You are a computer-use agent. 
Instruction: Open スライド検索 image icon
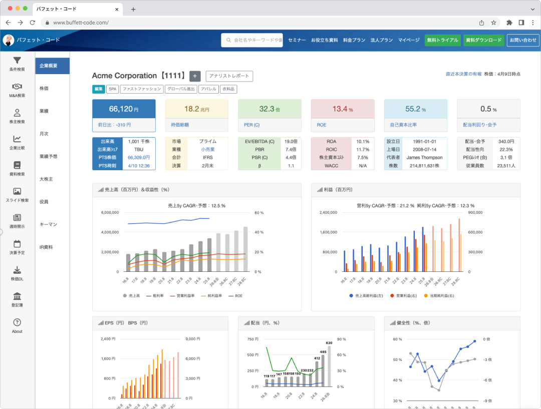click(x=17, y=191)
